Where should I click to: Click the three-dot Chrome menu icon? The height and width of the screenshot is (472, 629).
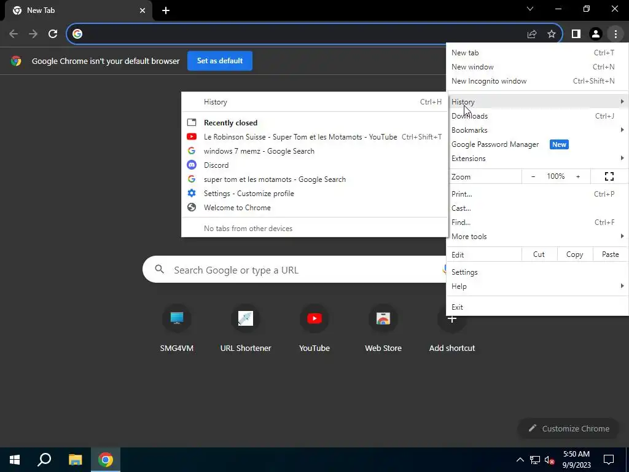615,34
